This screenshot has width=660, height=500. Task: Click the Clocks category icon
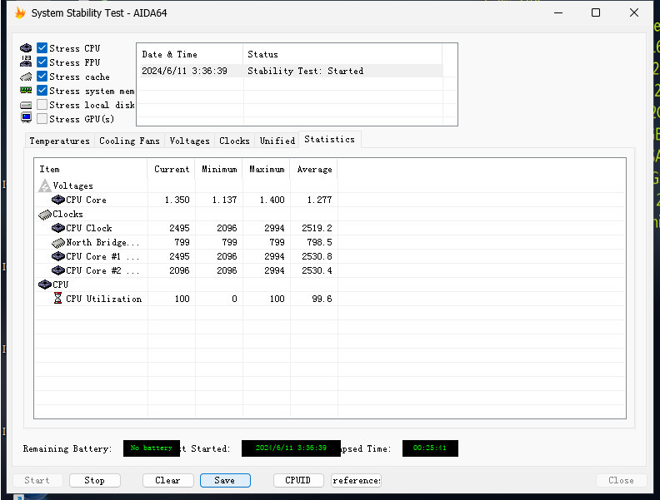[x=45, y=215]
